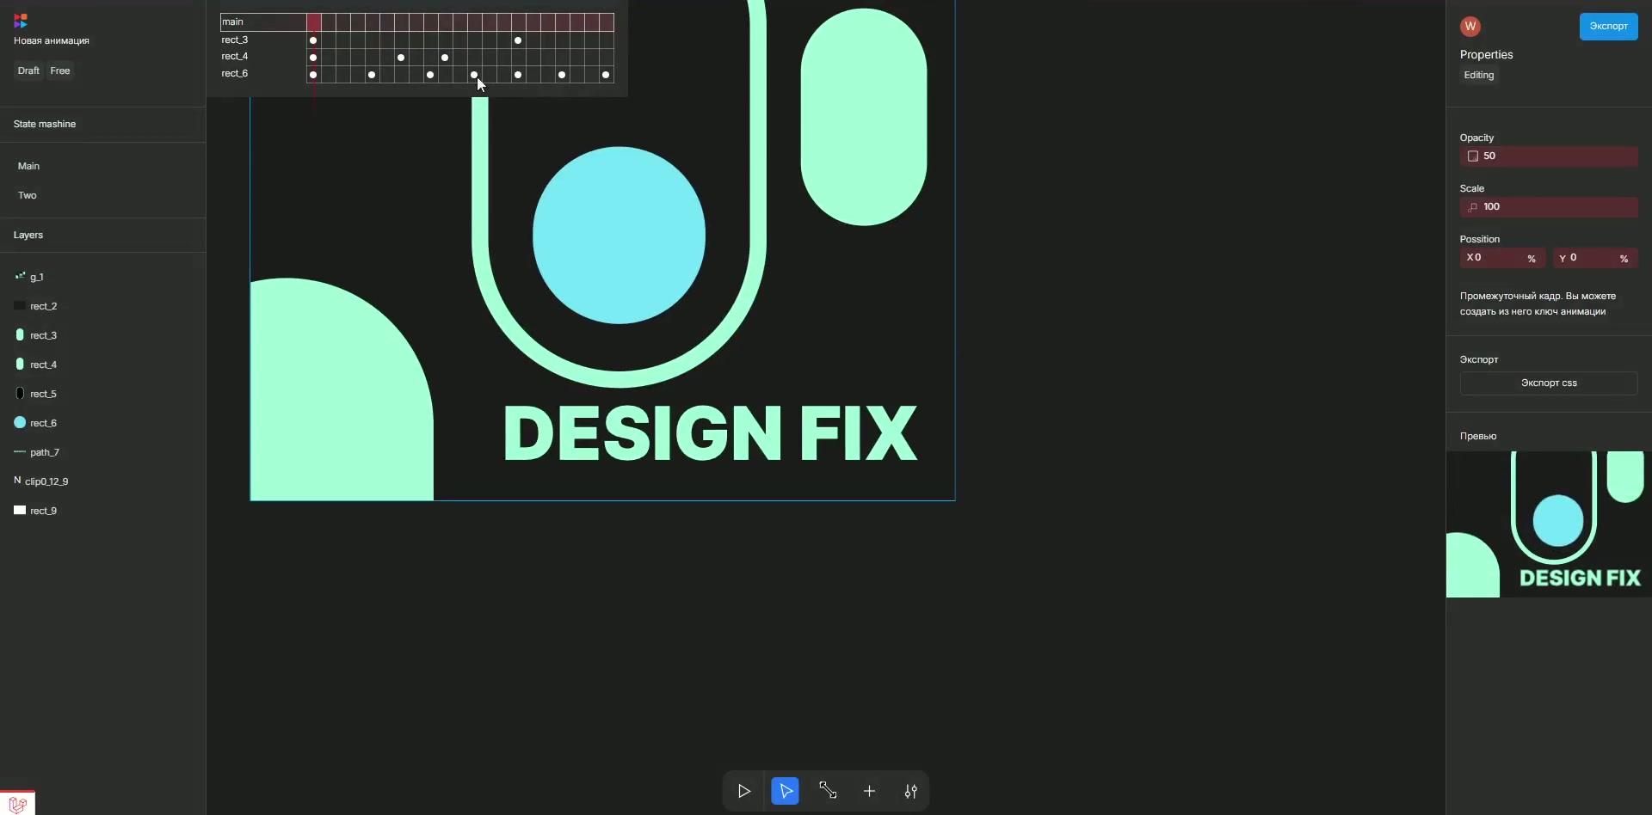This screenshot has height=815, width=1652.
Task: Click the rect_2 layer icon
Action: point(20,305)
